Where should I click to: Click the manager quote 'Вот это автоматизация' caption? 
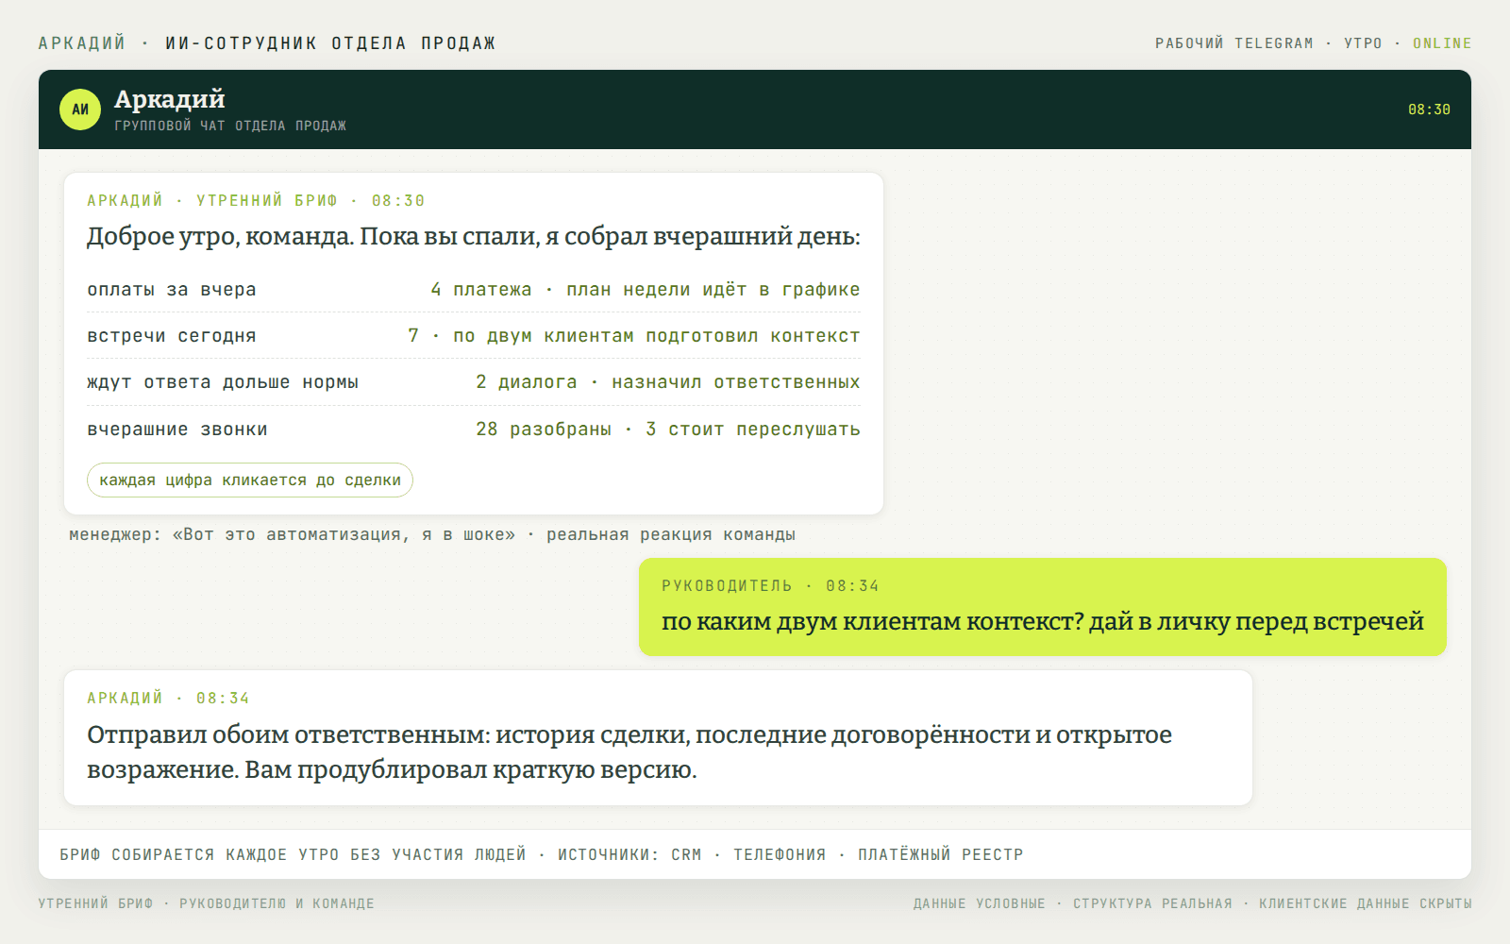coord(432,534)
